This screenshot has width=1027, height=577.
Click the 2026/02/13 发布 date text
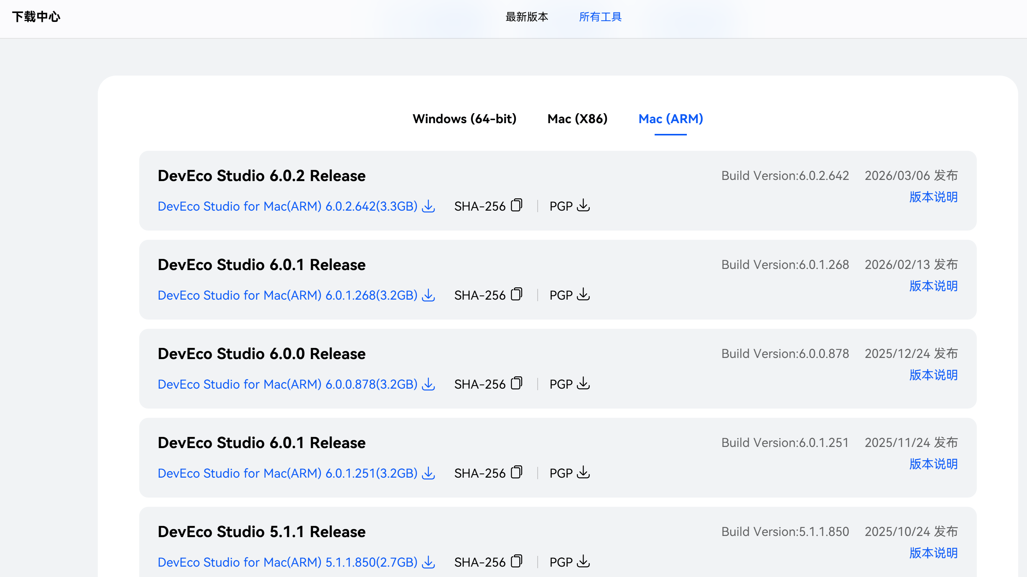[911, 264]
